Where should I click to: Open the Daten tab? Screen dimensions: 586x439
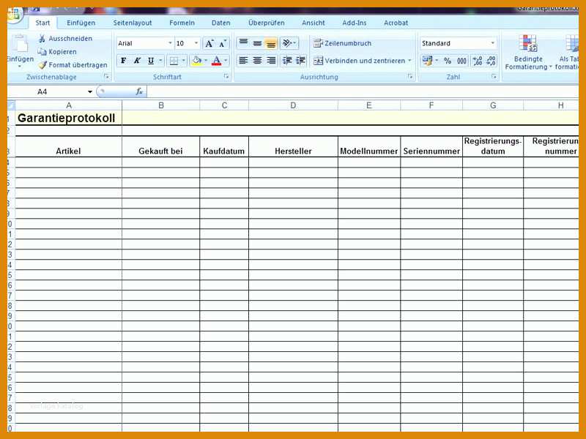(x=221, y=23)
